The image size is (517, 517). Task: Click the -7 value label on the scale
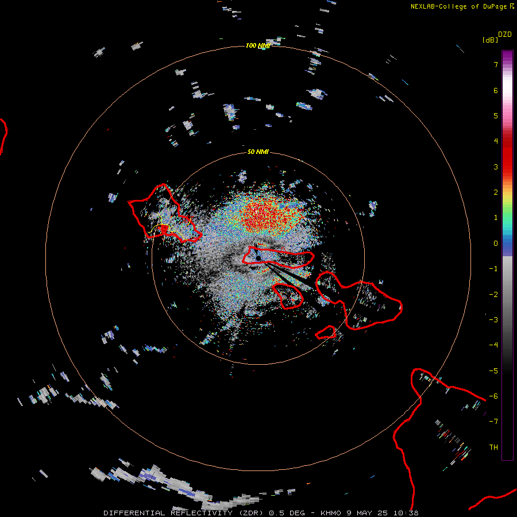[x=493, y=422]
